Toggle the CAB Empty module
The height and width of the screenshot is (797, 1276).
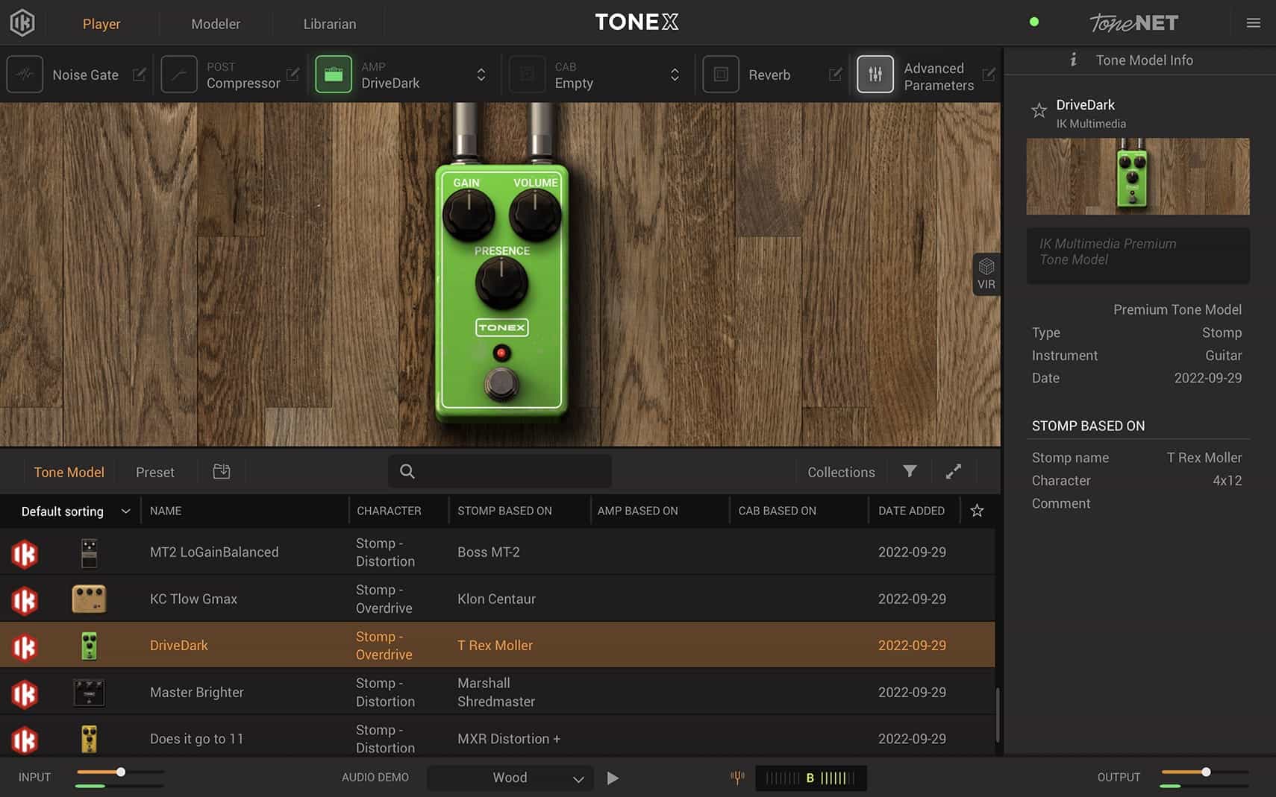pyautogui.click(x=527, y=75)
